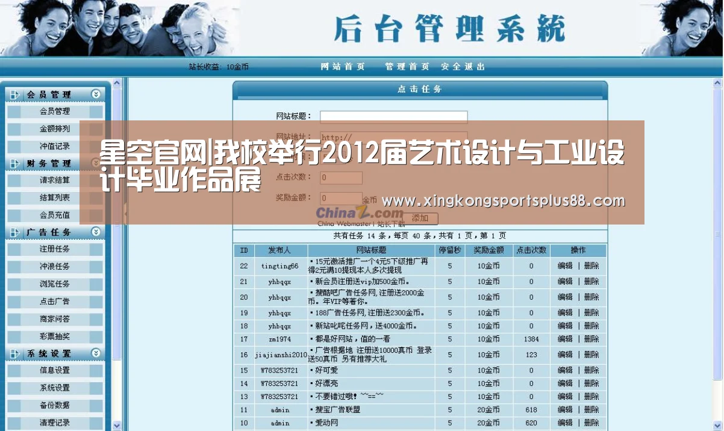The height and width of the screenshot is (431, 724).
Task: Open the 冲值记录 sidebar item
Action: click(x=55, y=146)
